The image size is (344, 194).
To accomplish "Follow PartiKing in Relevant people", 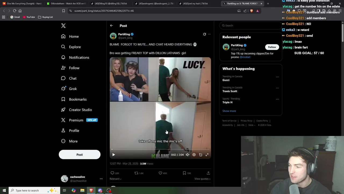I will pos(272,47).
